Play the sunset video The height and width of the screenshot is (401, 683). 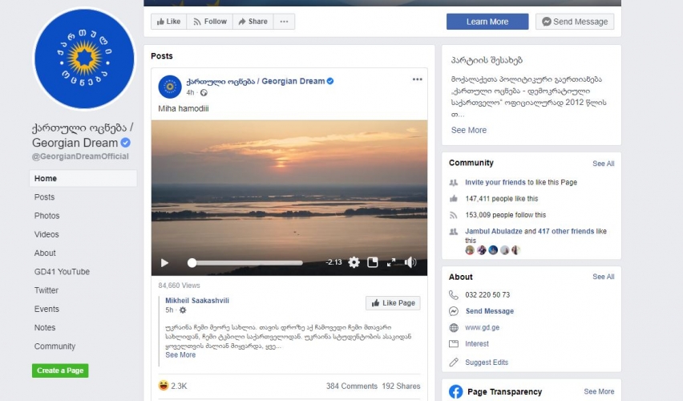(x=165, y=262)
